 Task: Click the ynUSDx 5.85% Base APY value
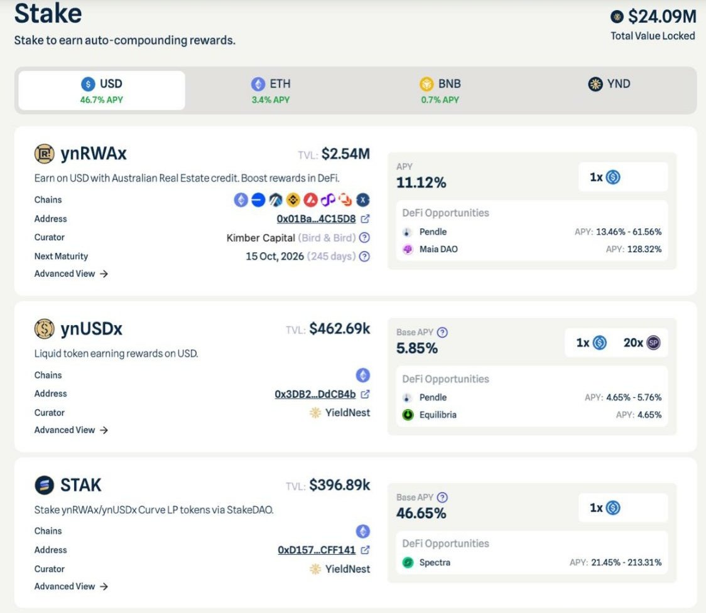point(417,348)
